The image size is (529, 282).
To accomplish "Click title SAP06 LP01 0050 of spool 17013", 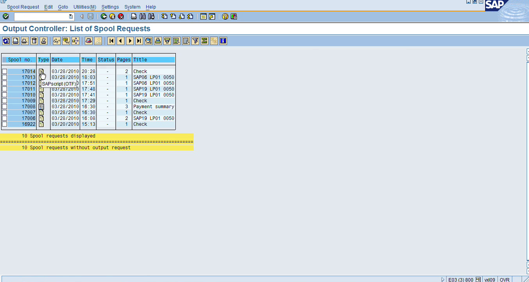I will coord(154,77).
